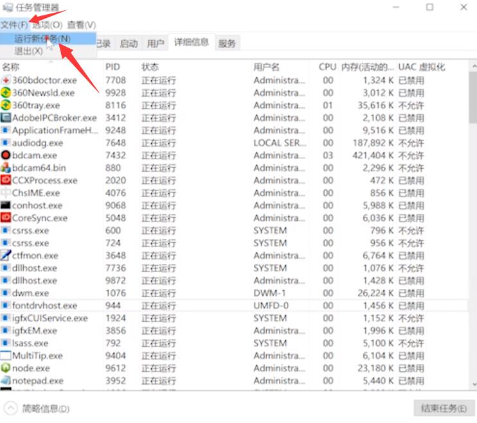This screenshot has width=477, height=423.
Task: Click the igfxEM.exe icon
Action: click(x=5, y=330)
